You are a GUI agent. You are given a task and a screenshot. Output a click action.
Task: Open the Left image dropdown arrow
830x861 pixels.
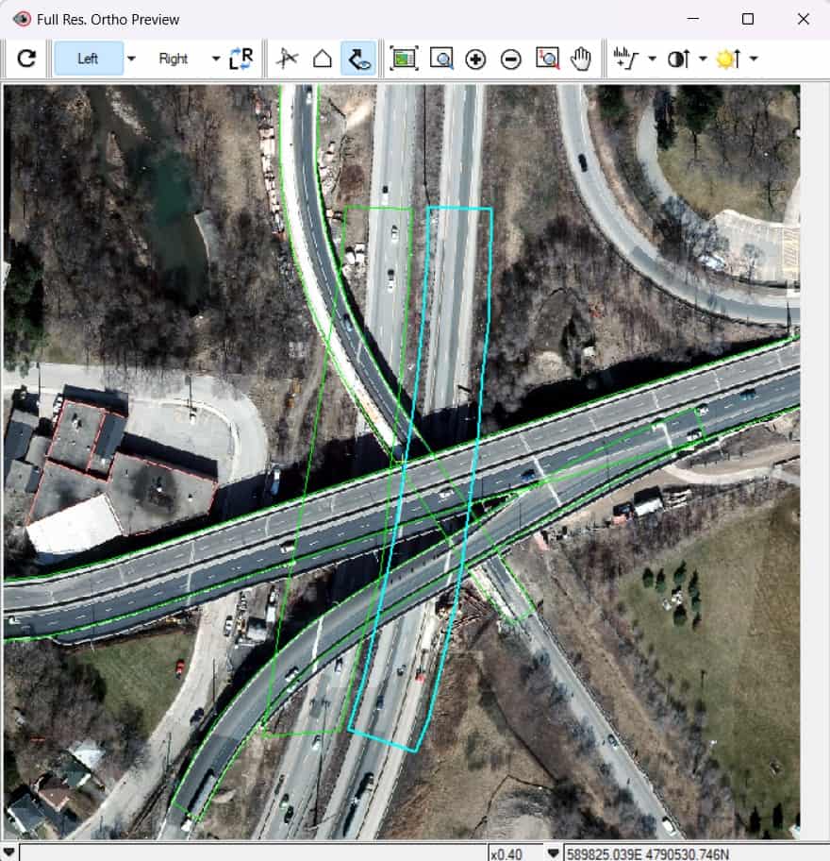(x=132, y=59)
